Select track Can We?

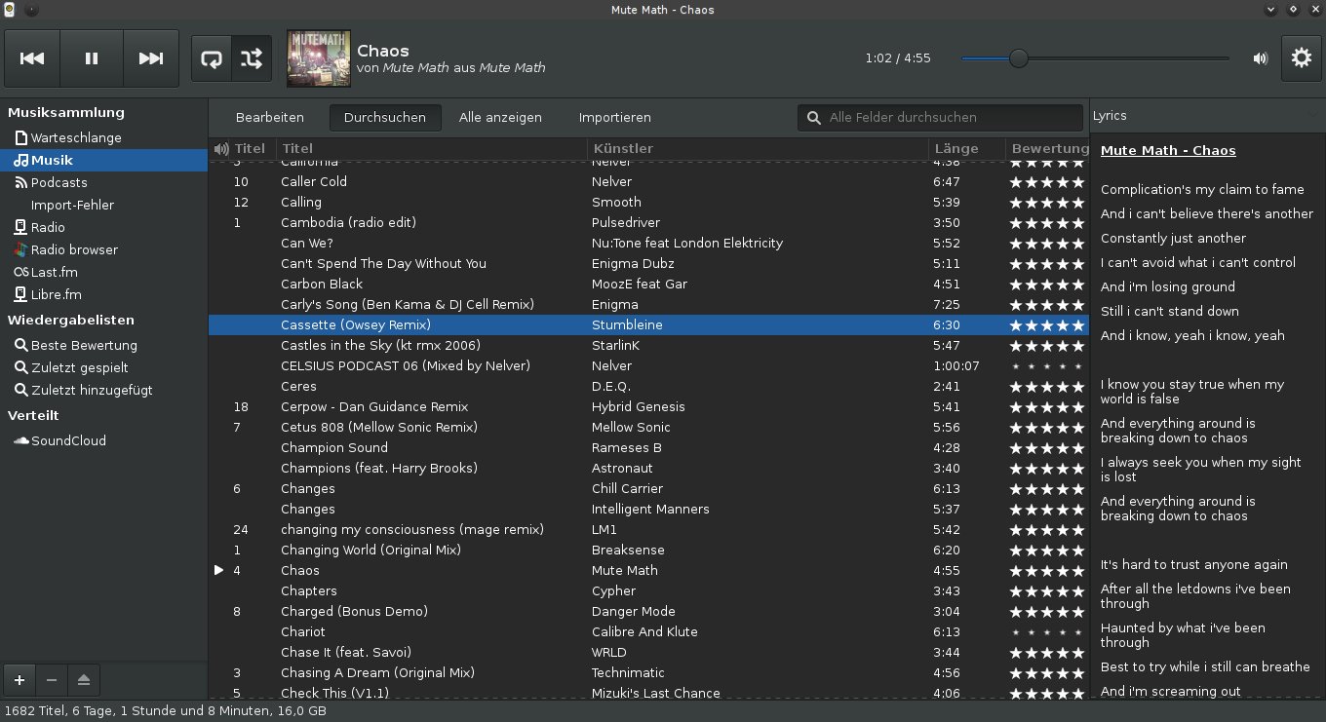648,244
